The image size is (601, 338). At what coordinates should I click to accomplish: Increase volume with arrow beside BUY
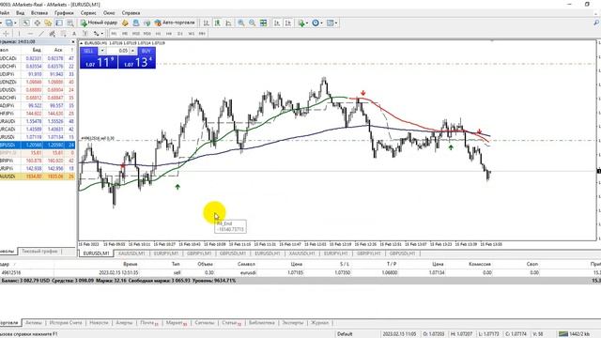point(133,51)
